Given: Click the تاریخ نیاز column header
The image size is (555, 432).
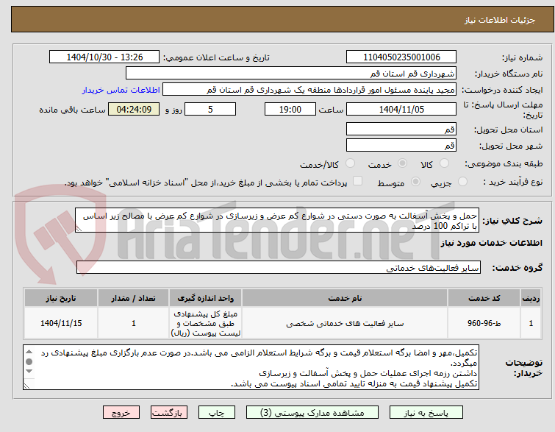Looking at the screenshot, I should (x=61, y=298).
